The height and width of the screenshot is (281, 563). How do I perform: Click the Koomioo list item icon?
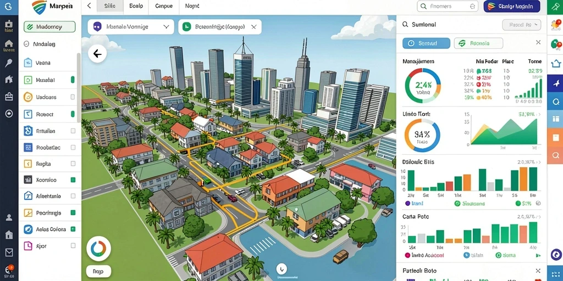[28, 180]
